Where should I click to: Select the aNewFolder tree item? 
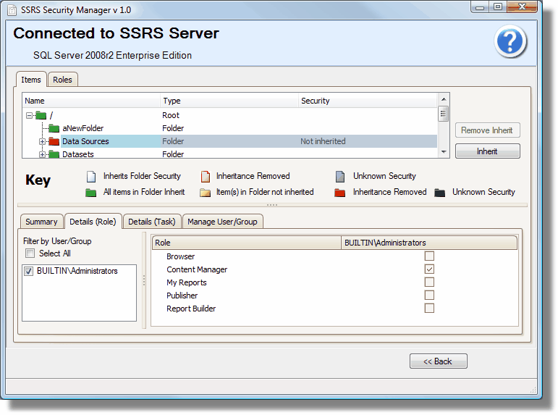(83, 128)
